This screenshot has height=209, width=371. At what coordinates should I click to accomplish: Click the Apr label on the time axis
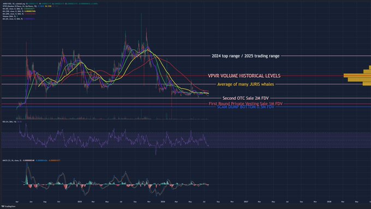coord(17,202)
